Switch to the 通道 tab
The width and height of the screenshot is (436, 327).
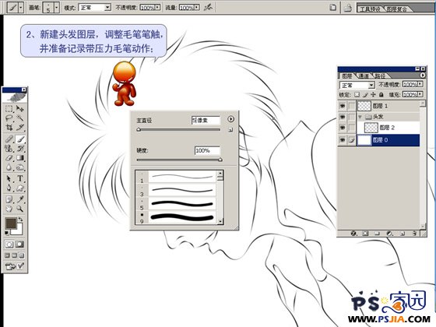pyautogui.click(x=364, y=76)
